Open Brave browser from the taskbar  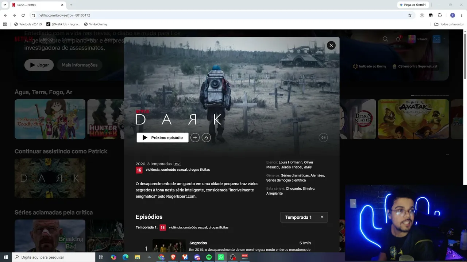173,257
